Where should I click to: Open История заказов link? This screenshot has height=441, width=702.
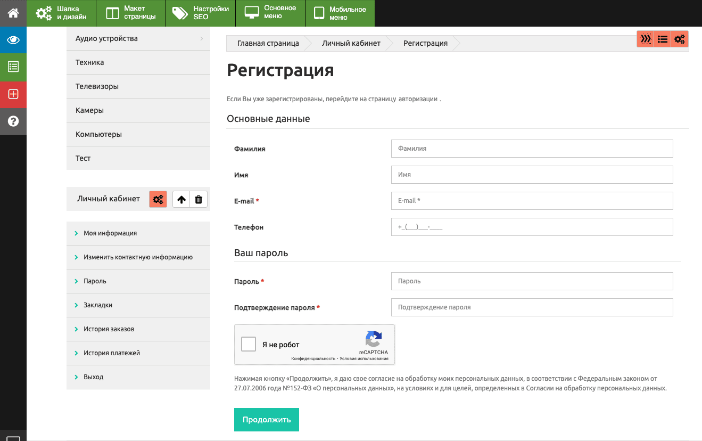pos(138,329)
